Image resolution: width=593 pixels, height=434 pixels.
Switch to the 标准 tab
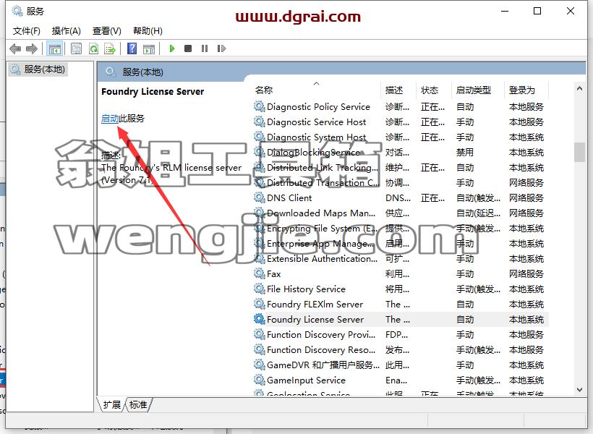138,405
